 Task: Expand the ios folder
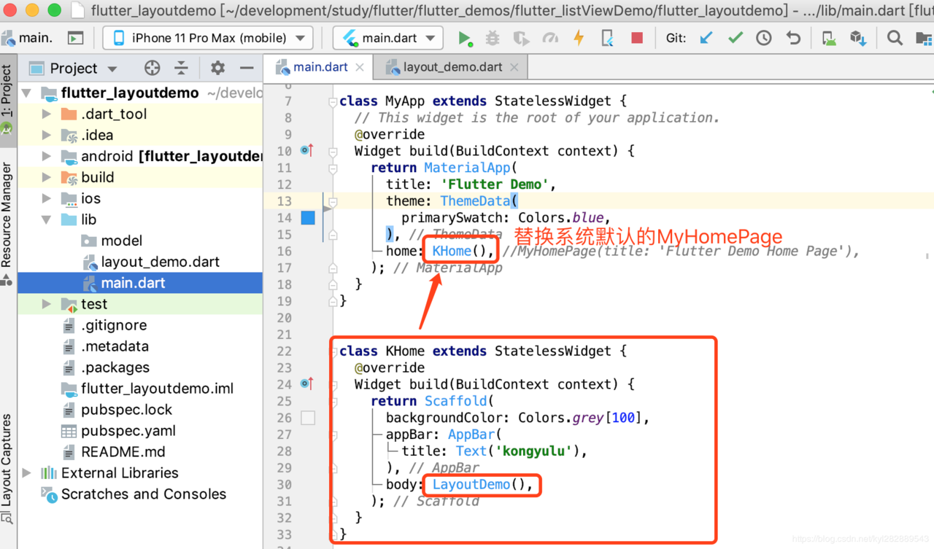coord(47,198)
